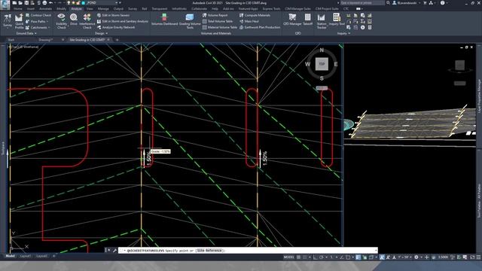Image resolution: width=482 pixels, height=271 pixels.
Task: Click the 1.50% slope label near the left island
Action: 149,159
